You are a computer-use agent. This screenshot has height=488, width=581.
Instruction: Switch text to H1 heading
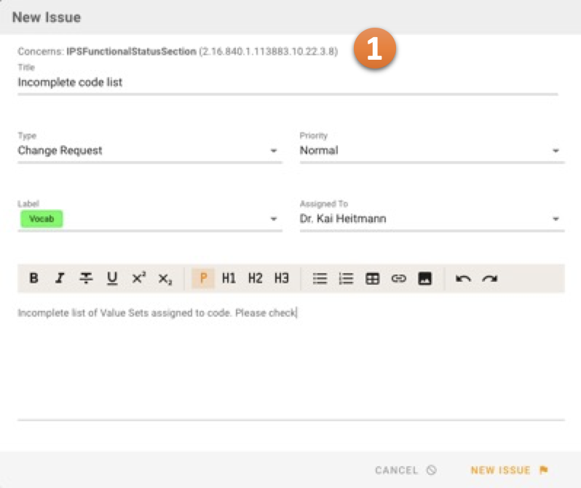coord(229,278)
